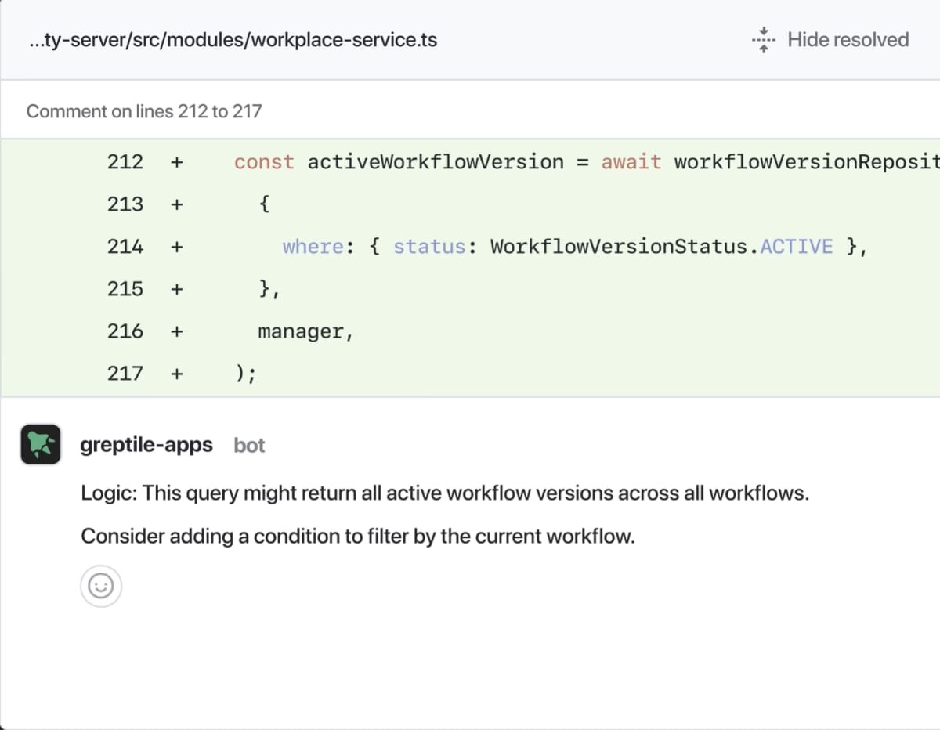Click the Hide resolved button
The image size is (940, 730).
tap(830, 40)
